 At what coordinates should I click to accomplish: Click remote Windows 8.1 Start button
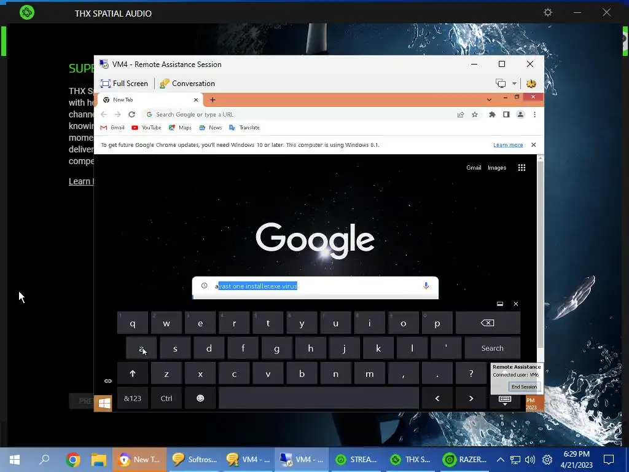103,403
